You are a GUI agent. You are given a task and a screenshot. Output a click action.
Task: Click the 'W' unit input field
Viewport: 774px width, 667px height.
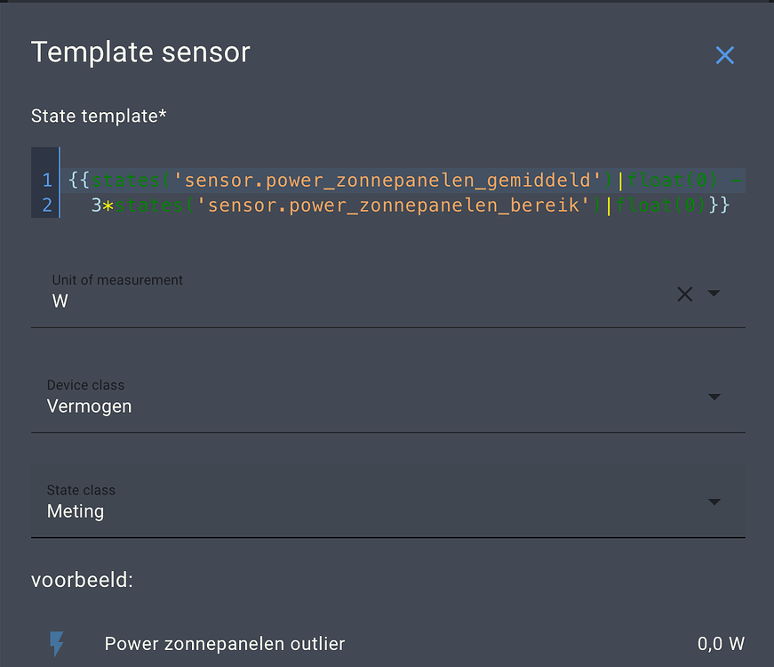pyautogui.click(x=355, y=301)
